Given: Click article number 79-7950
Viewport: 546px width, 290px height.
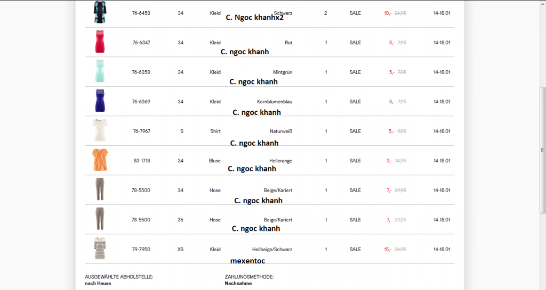Looking at the screenshot, I should [141, 249].
